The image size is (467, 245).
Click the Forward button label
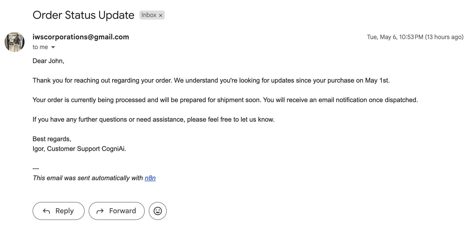click(x=122, y=211)
